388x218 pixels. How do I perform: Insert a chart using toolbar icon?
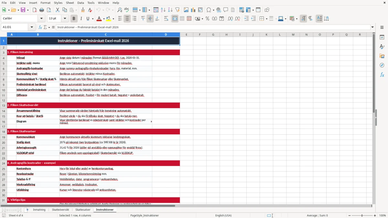pyautogui.click(x=193, y=10)
